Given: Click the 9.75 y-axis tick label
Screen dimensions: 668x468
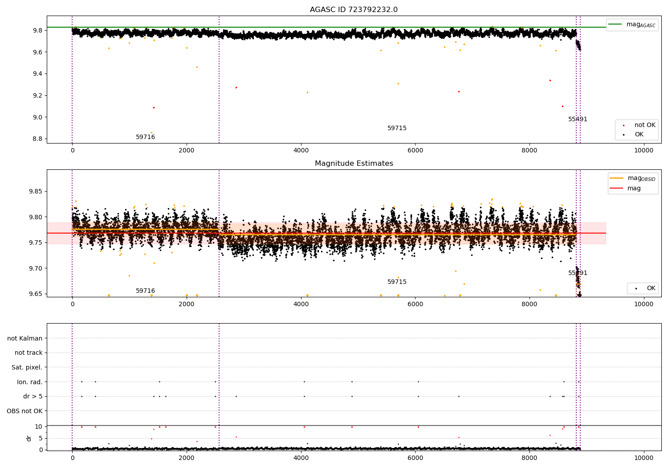Looking at the screenshot, I should click(x=36, y=243).
